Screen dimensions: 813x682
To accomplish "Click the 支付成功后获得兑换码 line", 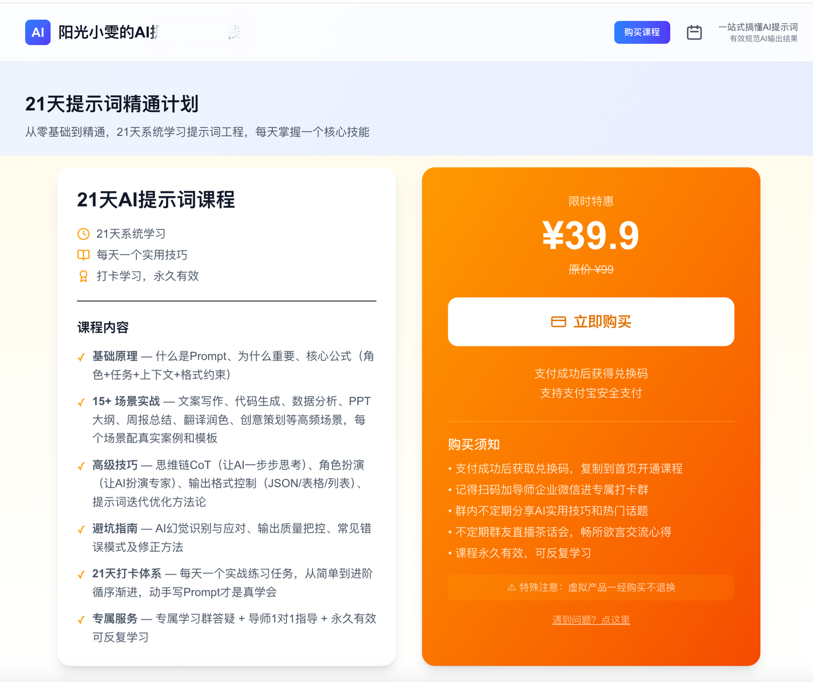I will [591, 373].
